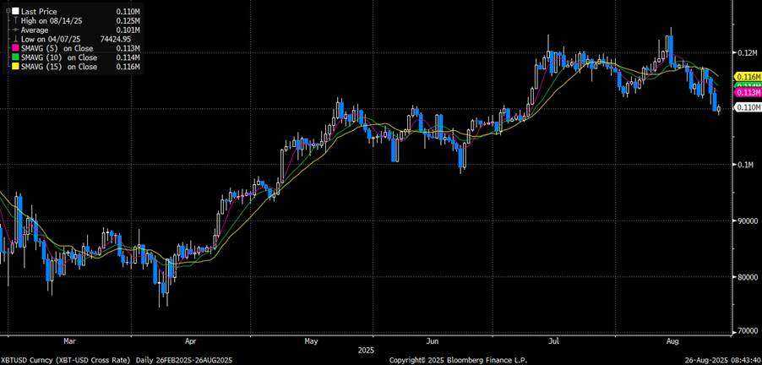Click the Last Price legend label

(41, 11)
